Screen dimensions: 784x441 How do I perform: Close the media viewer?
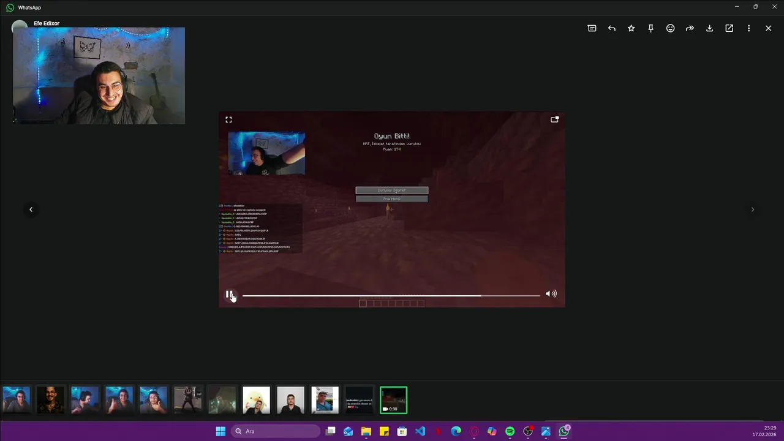[768, 28]
